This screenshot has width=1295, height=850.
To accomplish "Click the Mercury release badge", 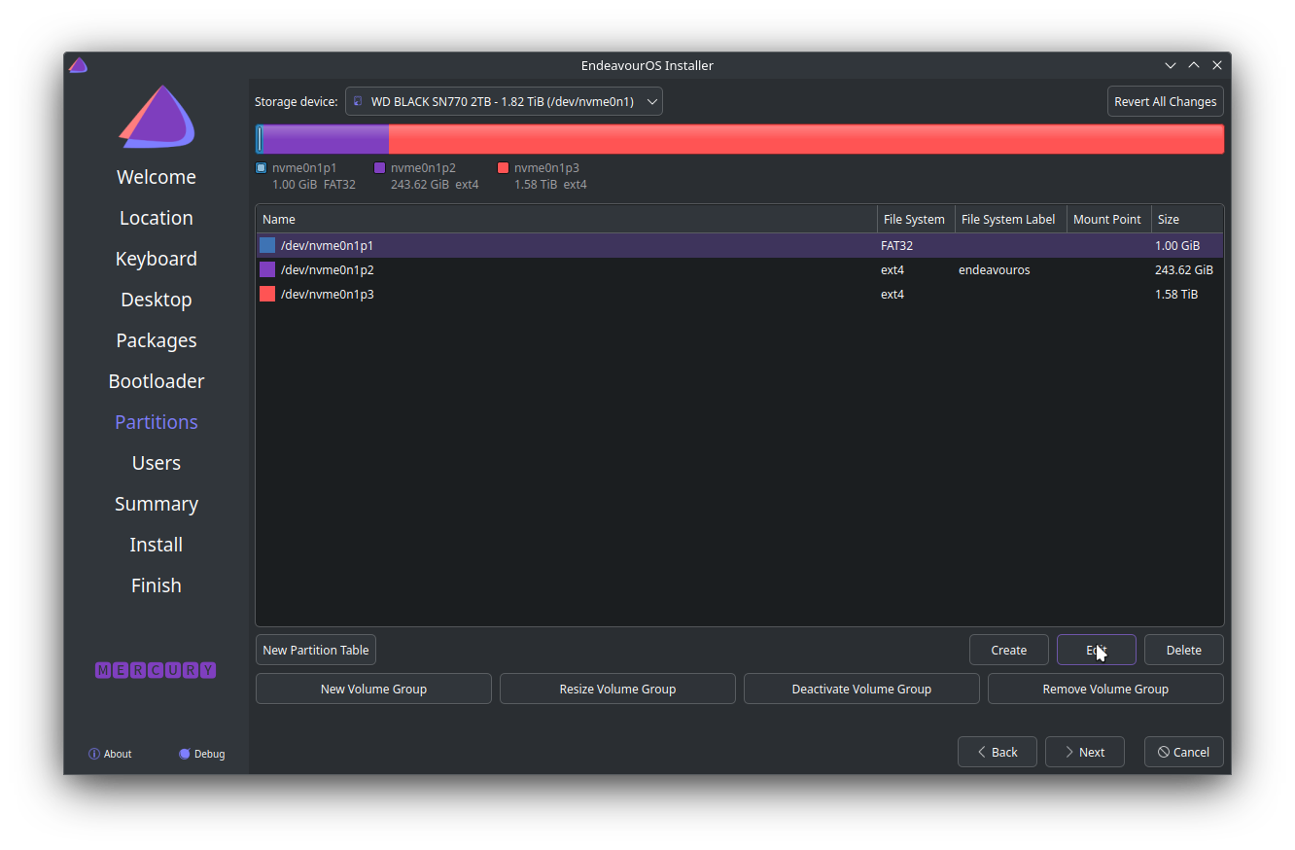I will pos(156,670).
